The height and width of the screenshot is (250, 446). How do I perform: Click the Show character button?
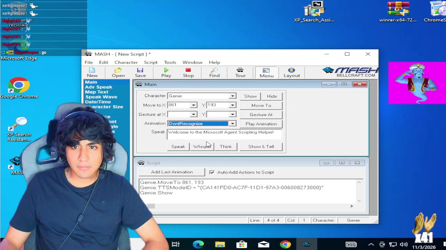[250, 96]
